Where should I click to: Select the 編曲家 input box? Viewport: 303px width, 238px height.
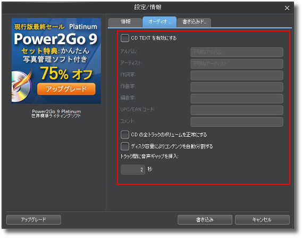click(237, 99)
